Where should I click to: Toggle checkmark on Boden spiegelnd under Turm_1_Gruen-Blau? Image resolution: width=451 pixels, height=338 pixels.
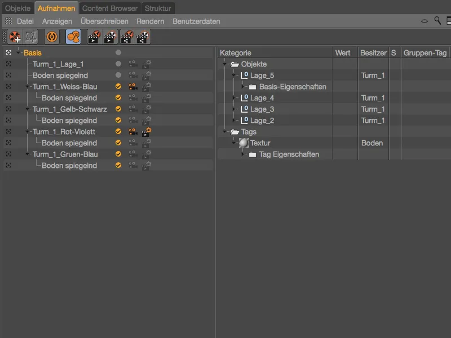[118, 165]
